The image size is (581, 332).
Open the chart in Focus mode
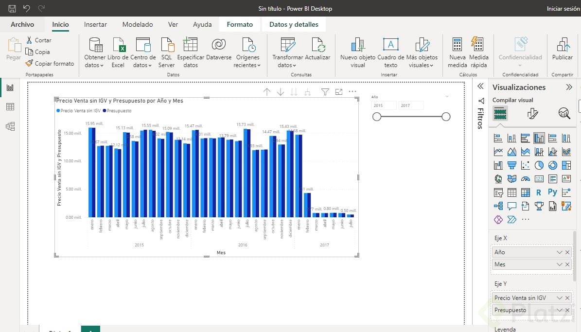click(x=339, y=92)
